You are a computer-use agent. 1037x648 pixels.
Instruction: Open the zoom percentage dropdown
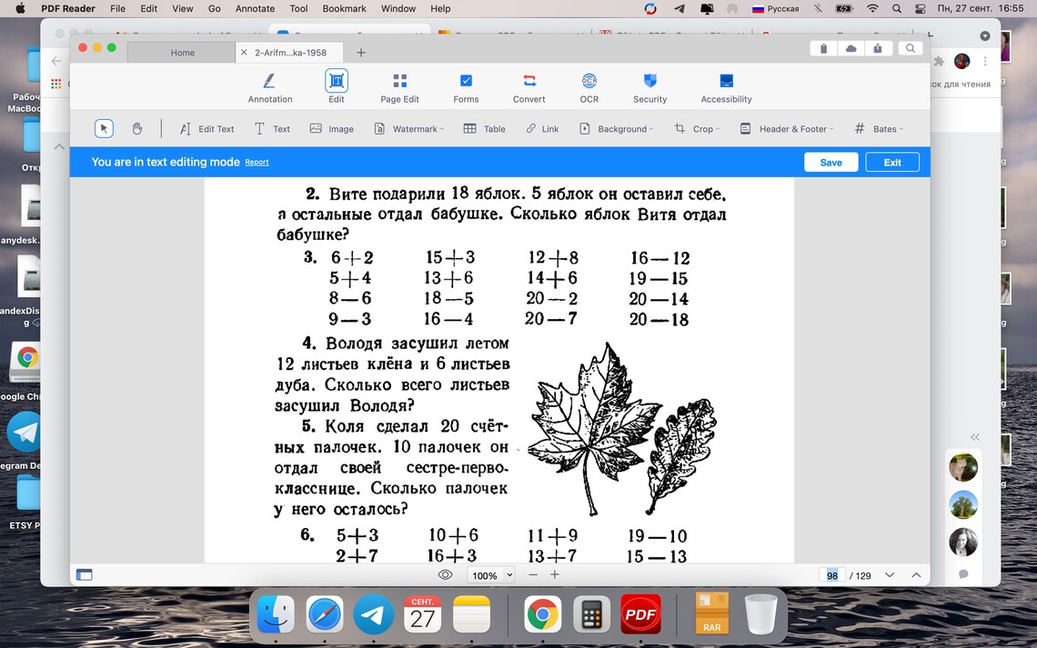(x=490, y=574)
